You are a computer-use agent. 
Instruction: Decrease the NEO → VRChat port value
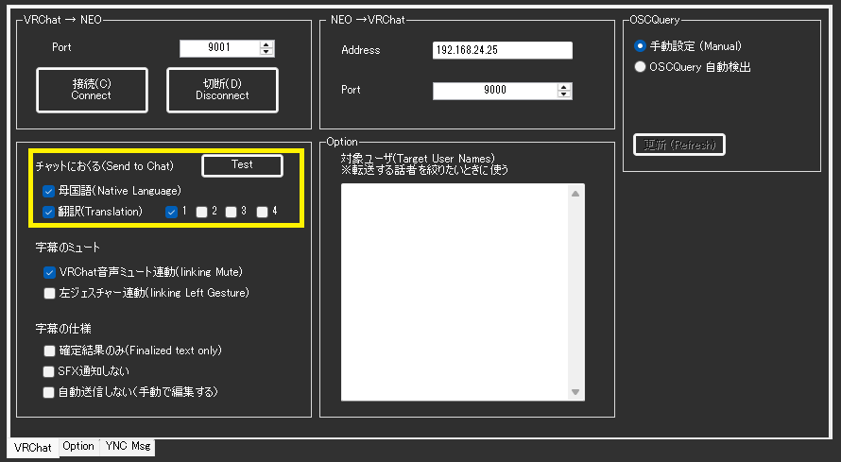coord(564,94)
